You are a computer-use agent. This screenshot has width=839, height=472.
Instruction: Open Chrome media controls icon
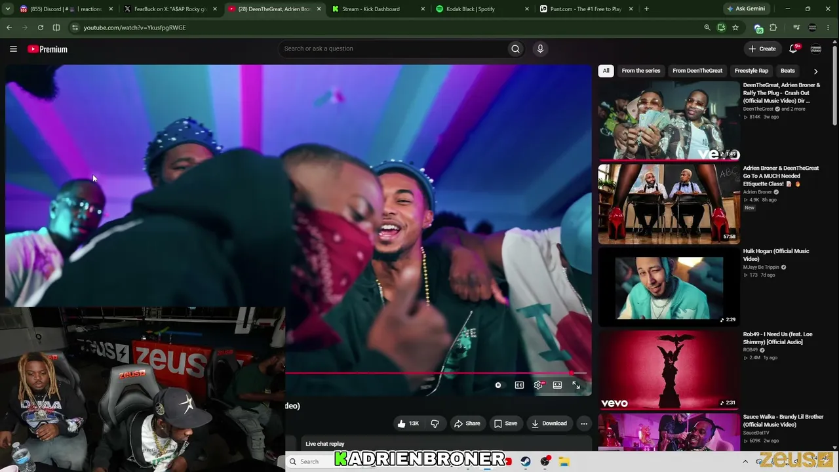tap(796, 28)
